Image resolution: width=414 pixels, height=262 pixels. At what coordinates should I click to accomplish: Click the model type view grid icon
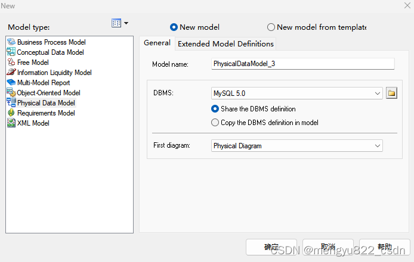[116, 23]
